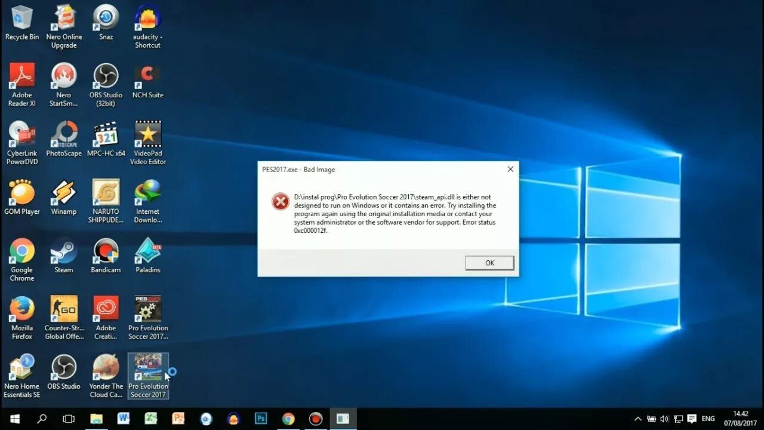
Task: Select the Internet Download Manager icon
Action: 148,201
